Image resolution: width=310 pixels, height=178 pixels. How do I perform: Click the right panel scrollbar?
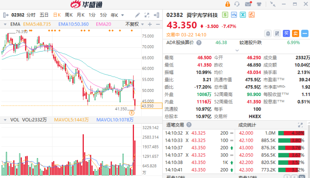pyautogui.click(x=309, y=148)
